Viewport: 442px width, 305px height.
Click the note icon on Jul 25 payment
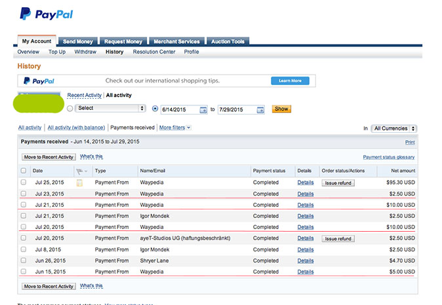(x=80, y=183)
